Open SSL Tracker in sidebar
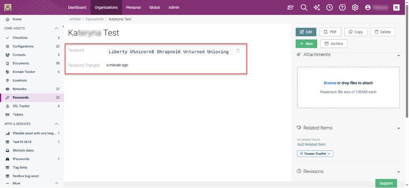Screen dimensions: 409x188 tap(21, 106)
